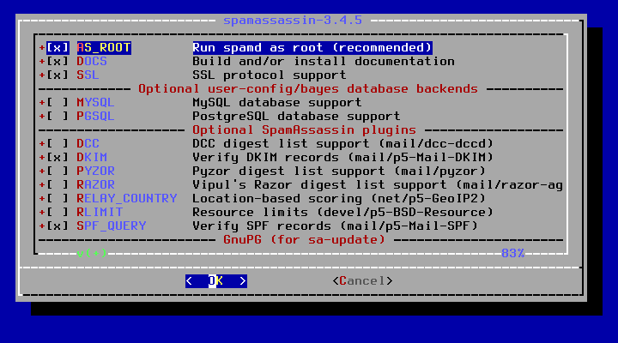Viewport: 618px width, 343px height.
Task: Click 'Verify SPF records' description
Action: click(335, 226)
